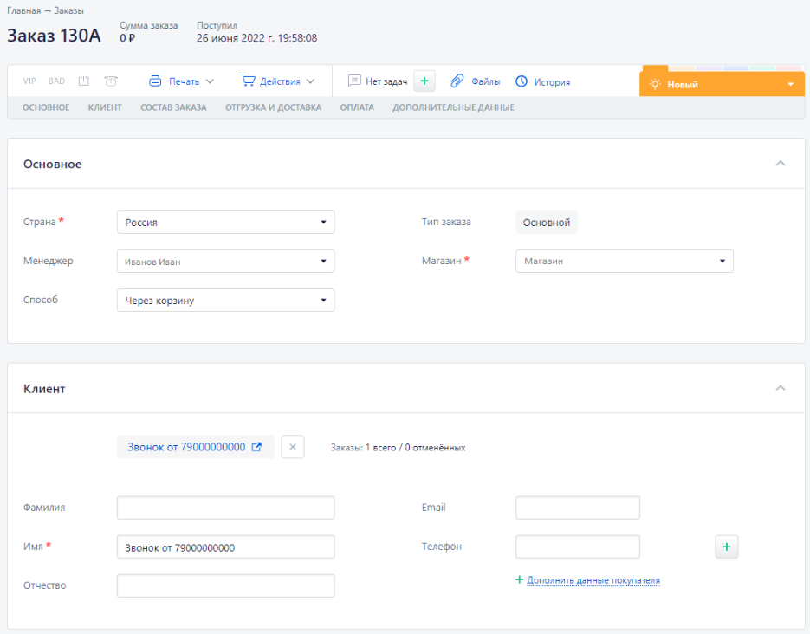Open the Печать print dropdown
810x634 pixels.
(x=181, y=81)
